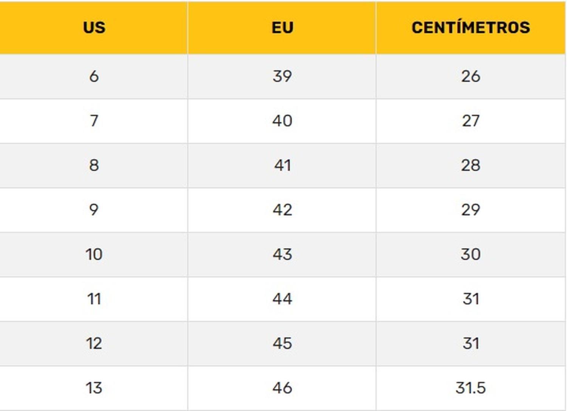Click the 26 centimeters cell

pos(471,76)
